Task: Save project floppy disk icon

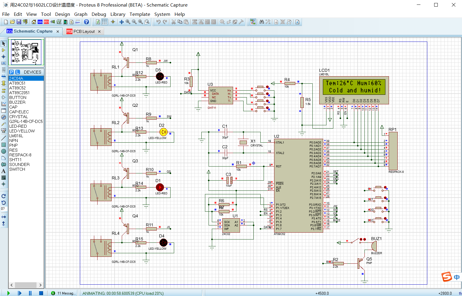Action: pos(19,22)
